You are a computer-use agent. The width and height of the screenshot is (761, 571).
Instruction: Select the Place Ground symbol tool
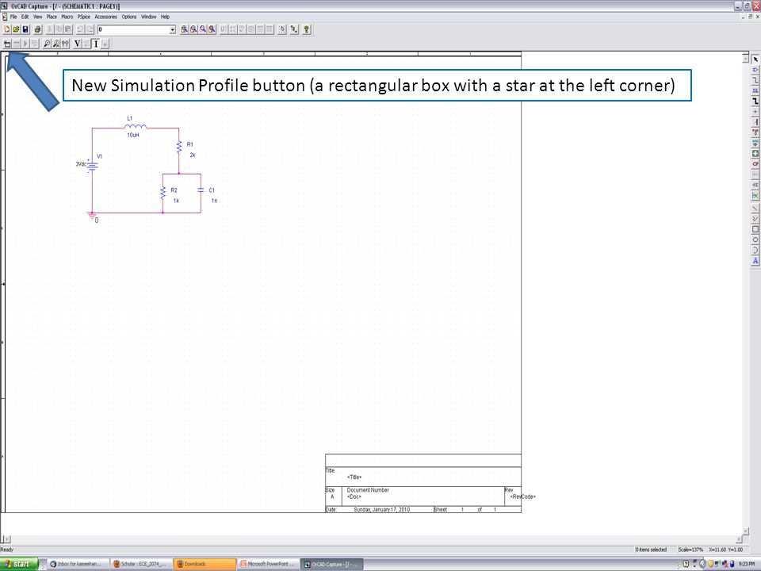coord(755,143)
